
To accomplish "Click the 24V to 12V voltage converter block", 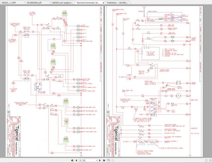I will coord(151,54).
